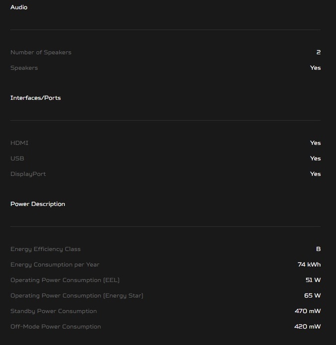
Task: Select Operating Power Consumption (Energy Star) label
Action: click(x=77, y=296)
